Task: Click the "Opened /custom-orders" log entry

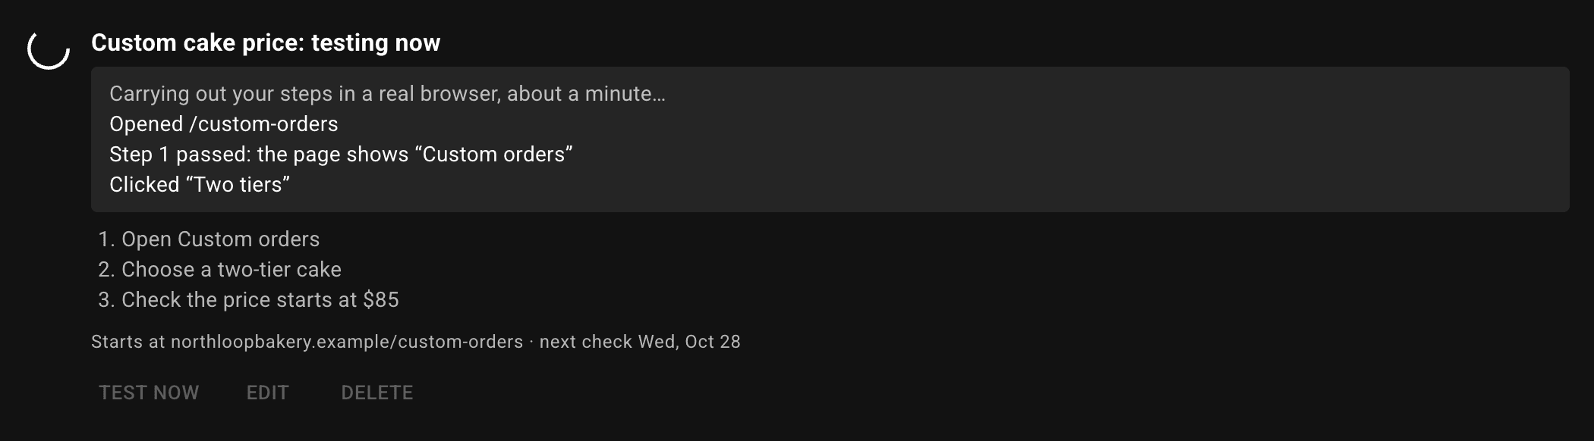Action: point(224,124)
